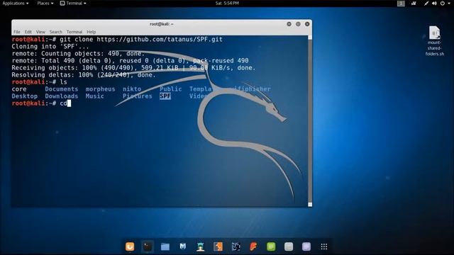Click the nikto directory in ls output
Image resolution: width=454 pixels, height=255 pixels.
pyautogui.click(x=132, y=89)
